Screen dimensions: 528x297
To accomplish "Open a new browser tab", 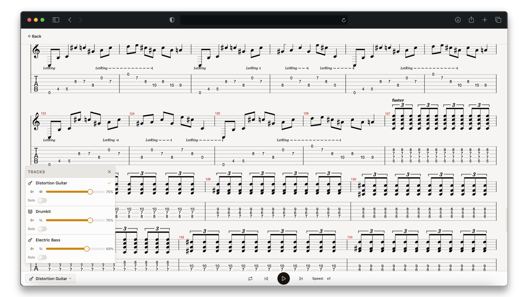I will click(485, 20).
